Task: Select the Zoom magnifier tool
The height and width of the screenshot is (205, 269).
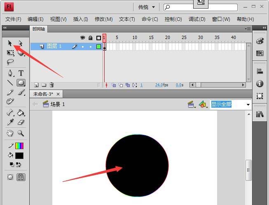Action: (x=21, y=133)
